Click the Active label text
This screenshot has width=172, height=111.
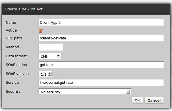pyautogui.click(x=11, y=30)
